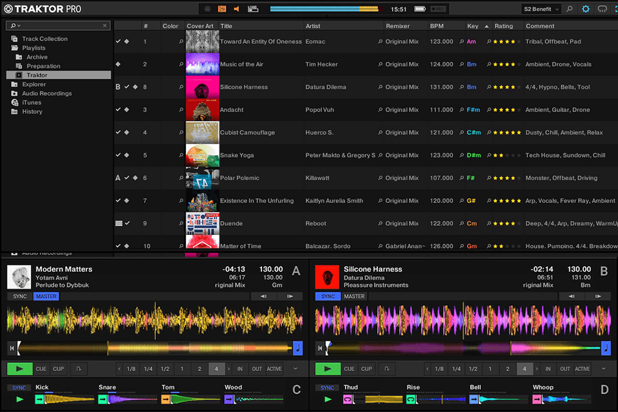The image size is (618, 412).
Task: Select the Duende track title
Action: point(231,223)
